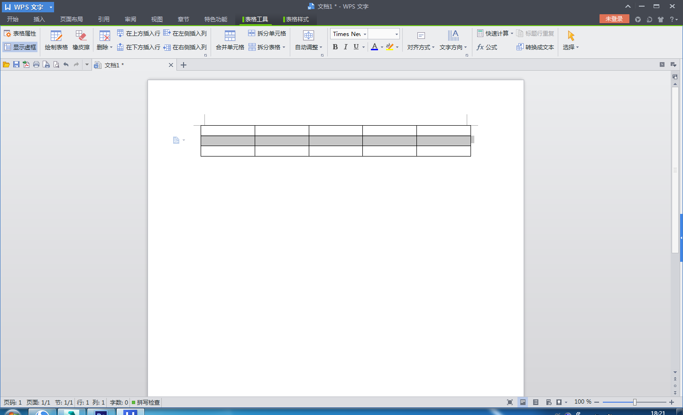Switch to the 开始 tab
The image size is (683, 415).
[x=13, y=19]
